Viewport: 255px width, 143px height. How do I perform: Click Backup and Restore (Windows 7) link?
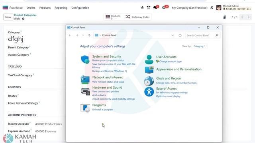(x=110, y=71)
